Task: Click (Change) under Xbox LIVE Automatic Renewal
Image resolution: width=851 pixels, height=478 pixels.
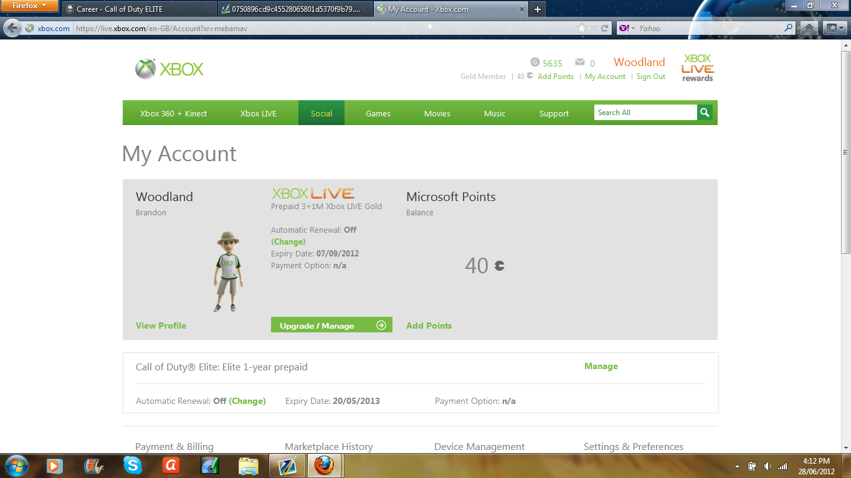Action: [288, 241]
